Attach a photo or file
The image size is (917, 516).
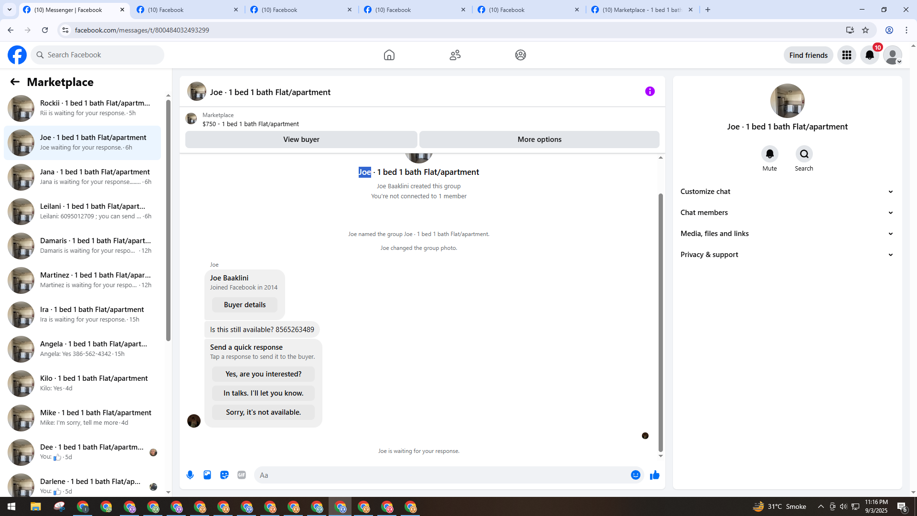(x=207, y=475)
